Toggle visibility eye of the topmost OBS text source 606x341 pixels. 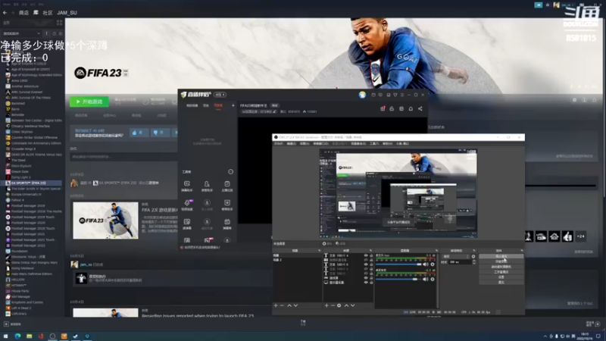[x=366, y=255]
